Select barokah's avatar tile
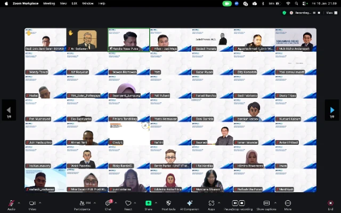 pos(254,110)
